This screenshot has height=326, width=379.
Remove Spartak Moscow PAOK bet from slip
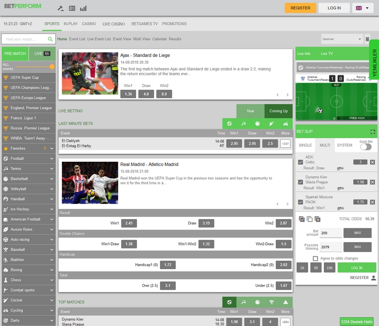tap(373, 202)
